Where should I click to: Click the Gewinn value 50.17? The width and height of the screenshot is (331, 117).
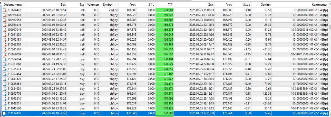[x=267, y=108]
